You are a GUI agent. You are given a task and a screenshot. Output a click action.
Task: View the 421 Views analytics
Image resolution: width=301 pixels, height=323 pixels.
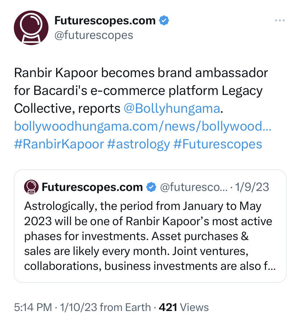[x=184, y=307]
